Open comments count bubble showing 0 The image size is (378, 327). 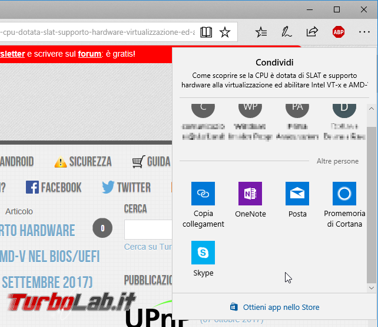[102, 228]
